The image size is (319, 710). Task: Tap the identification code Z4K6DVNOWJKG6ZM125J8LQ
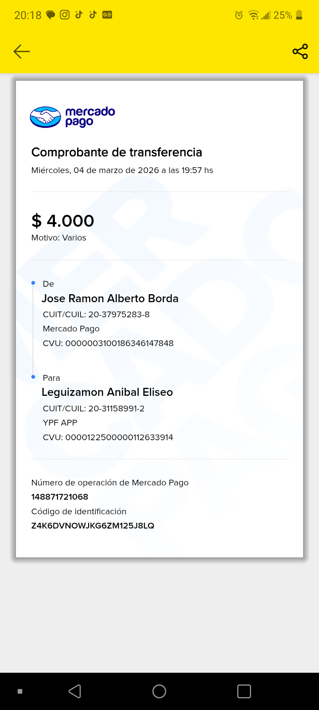coord(93,525)
